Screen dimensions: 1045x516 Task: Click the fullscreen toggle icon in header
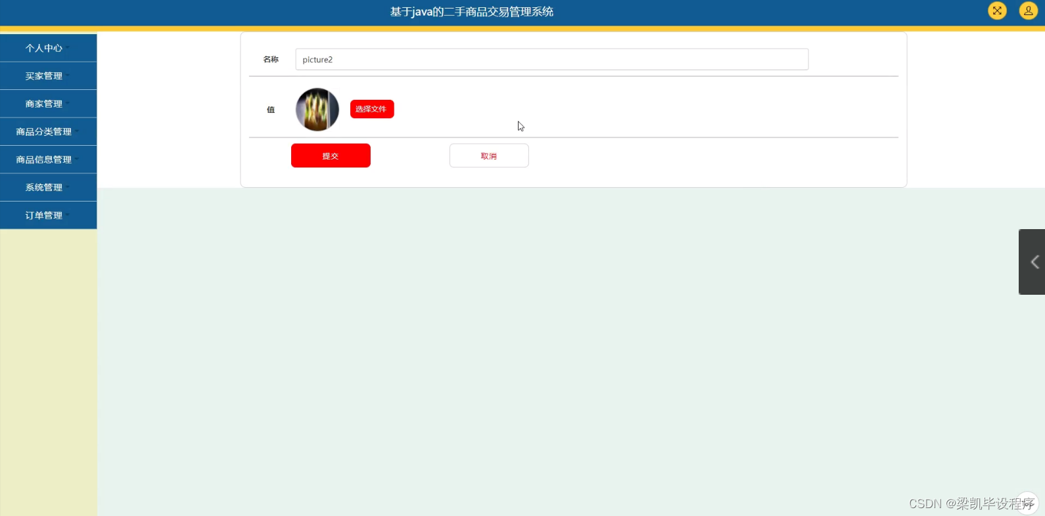(997, 11)
